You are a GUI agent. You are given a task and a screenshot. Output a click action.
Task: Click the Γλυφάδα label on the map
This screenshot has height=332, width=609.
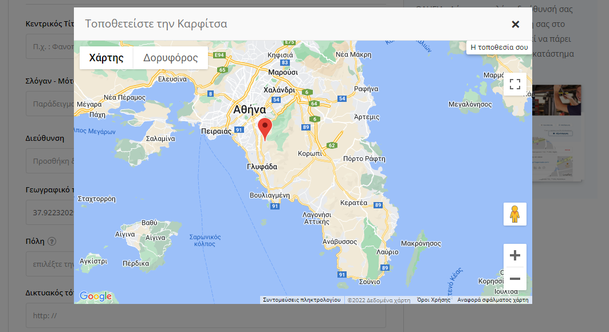(262, 167)
